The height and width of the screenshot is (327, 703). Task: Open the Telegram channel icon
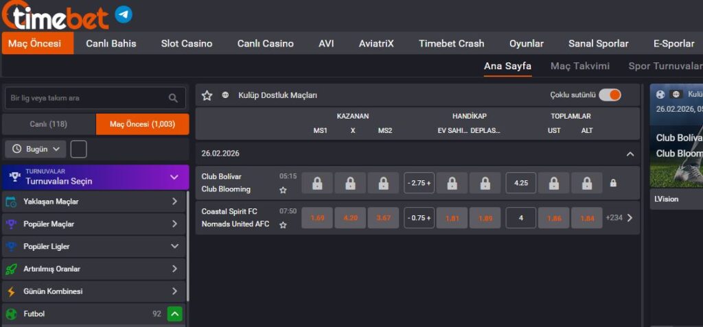pyautogui.click(x=124, y=15)
